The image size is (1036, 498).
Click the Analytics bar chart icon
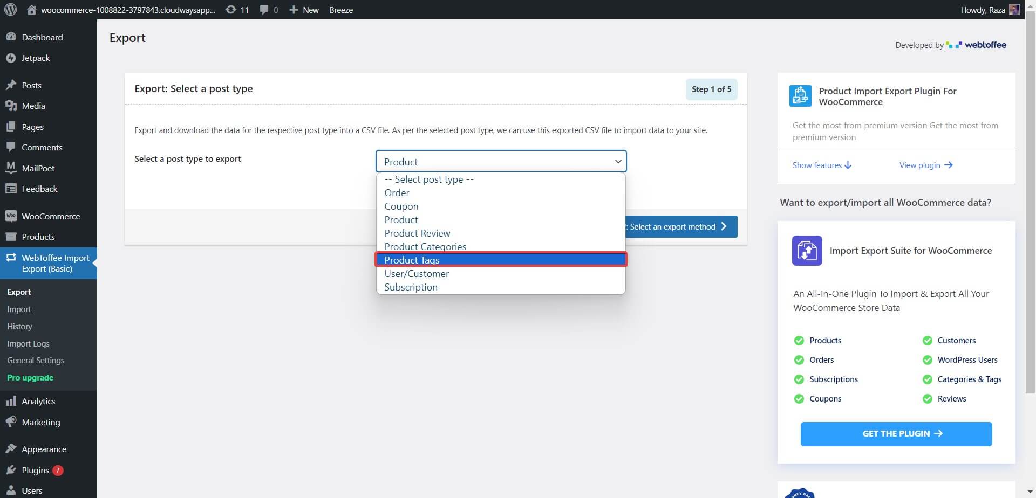point(11,401)
